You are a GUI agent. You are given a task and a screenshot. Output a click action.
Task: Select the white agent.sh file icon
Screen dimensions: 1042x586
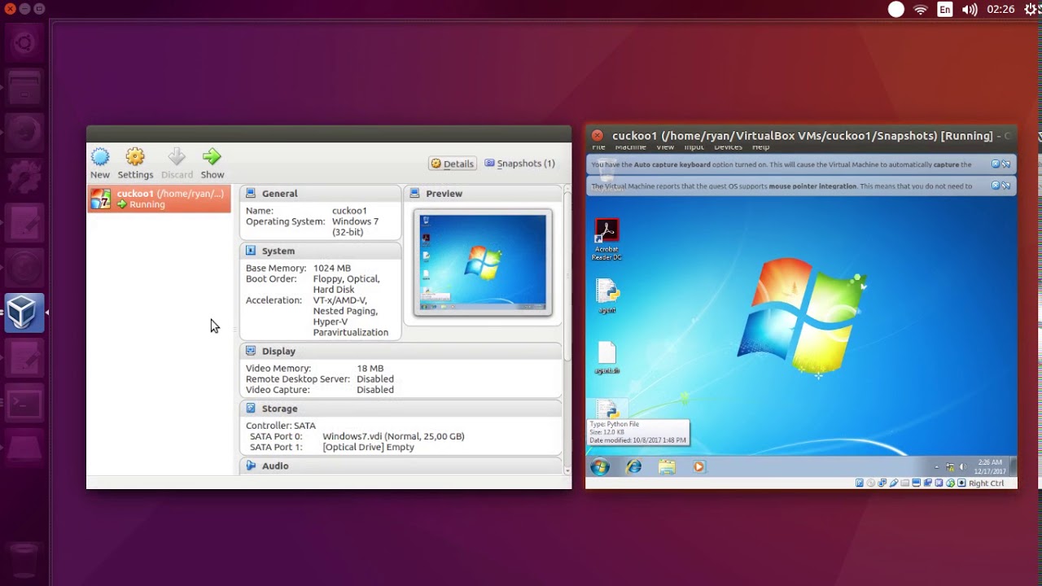tap(607, 357)
